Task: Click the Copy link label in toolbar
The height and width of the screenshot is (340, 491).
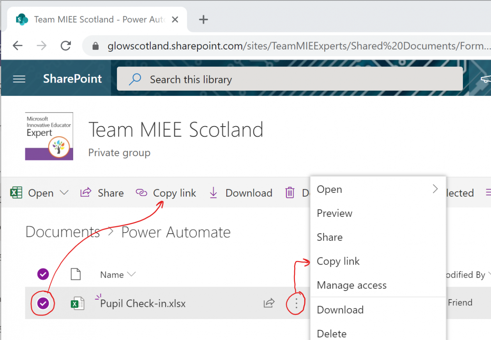Action: click(175, 193)
